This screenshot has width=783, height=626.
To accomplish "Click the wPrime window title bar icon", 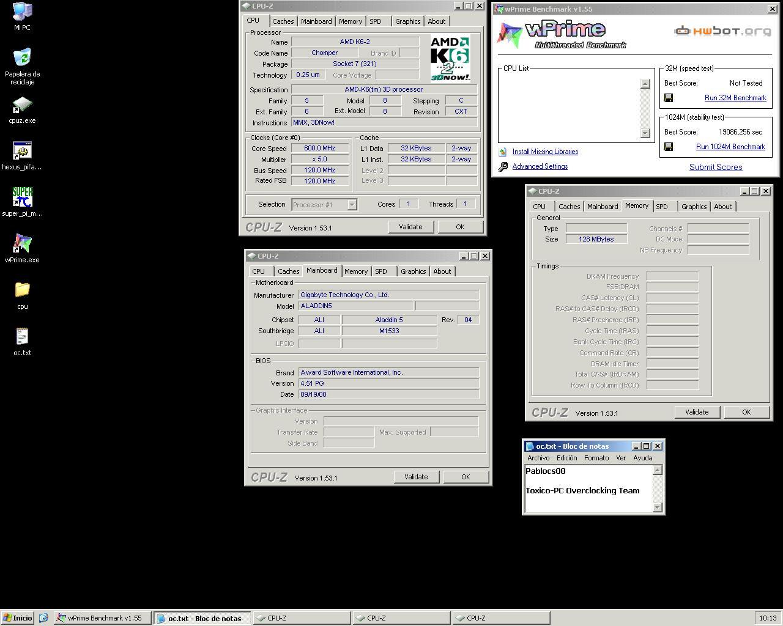I will pos(499,9).
